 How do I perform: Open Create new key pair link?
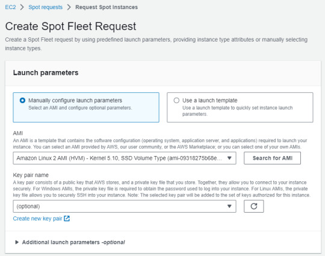(37, 219)
